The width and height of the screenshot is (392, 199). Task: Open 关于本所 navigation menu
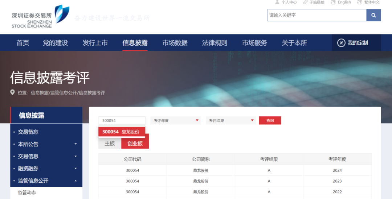click(294, 43)
